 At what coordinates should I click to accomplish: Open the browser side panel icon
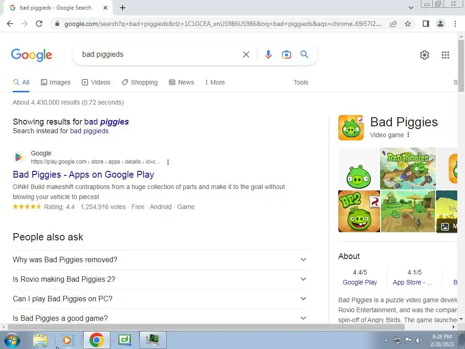point(426,24)
